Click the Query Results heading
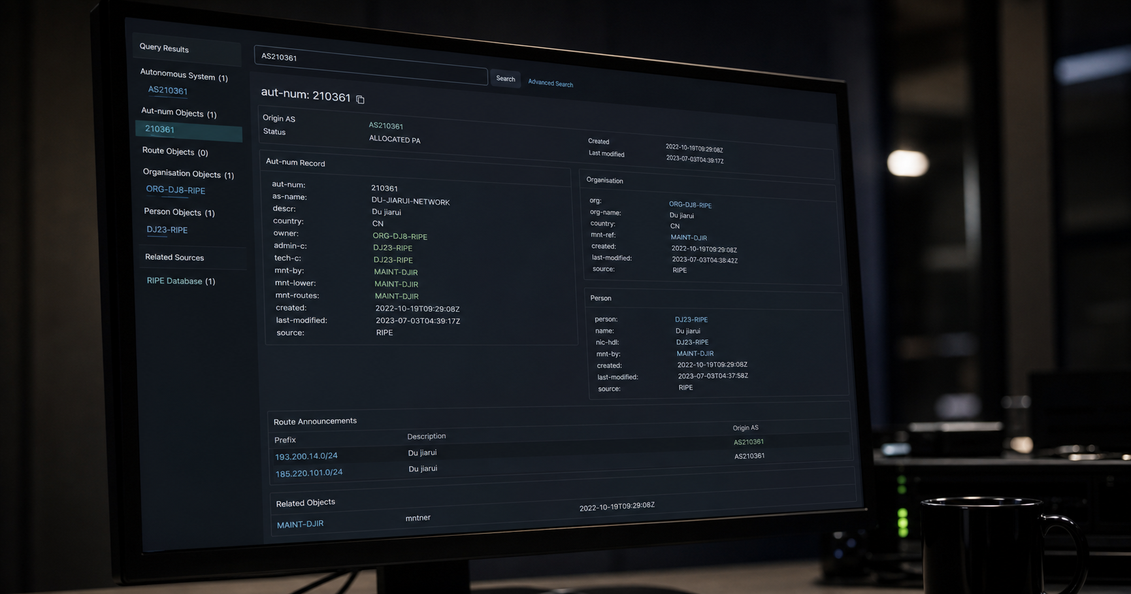 point(164,48)
